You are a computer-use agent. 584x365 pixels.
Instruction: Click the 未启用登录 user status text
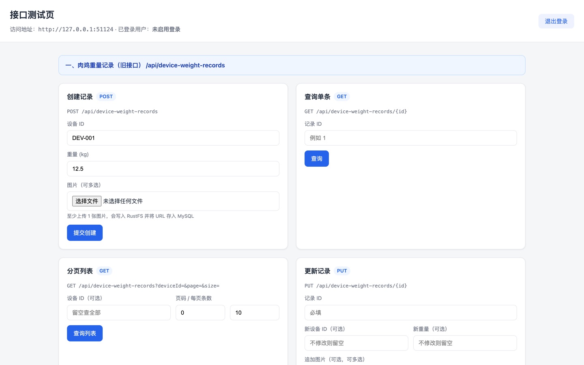pos(166,29)
